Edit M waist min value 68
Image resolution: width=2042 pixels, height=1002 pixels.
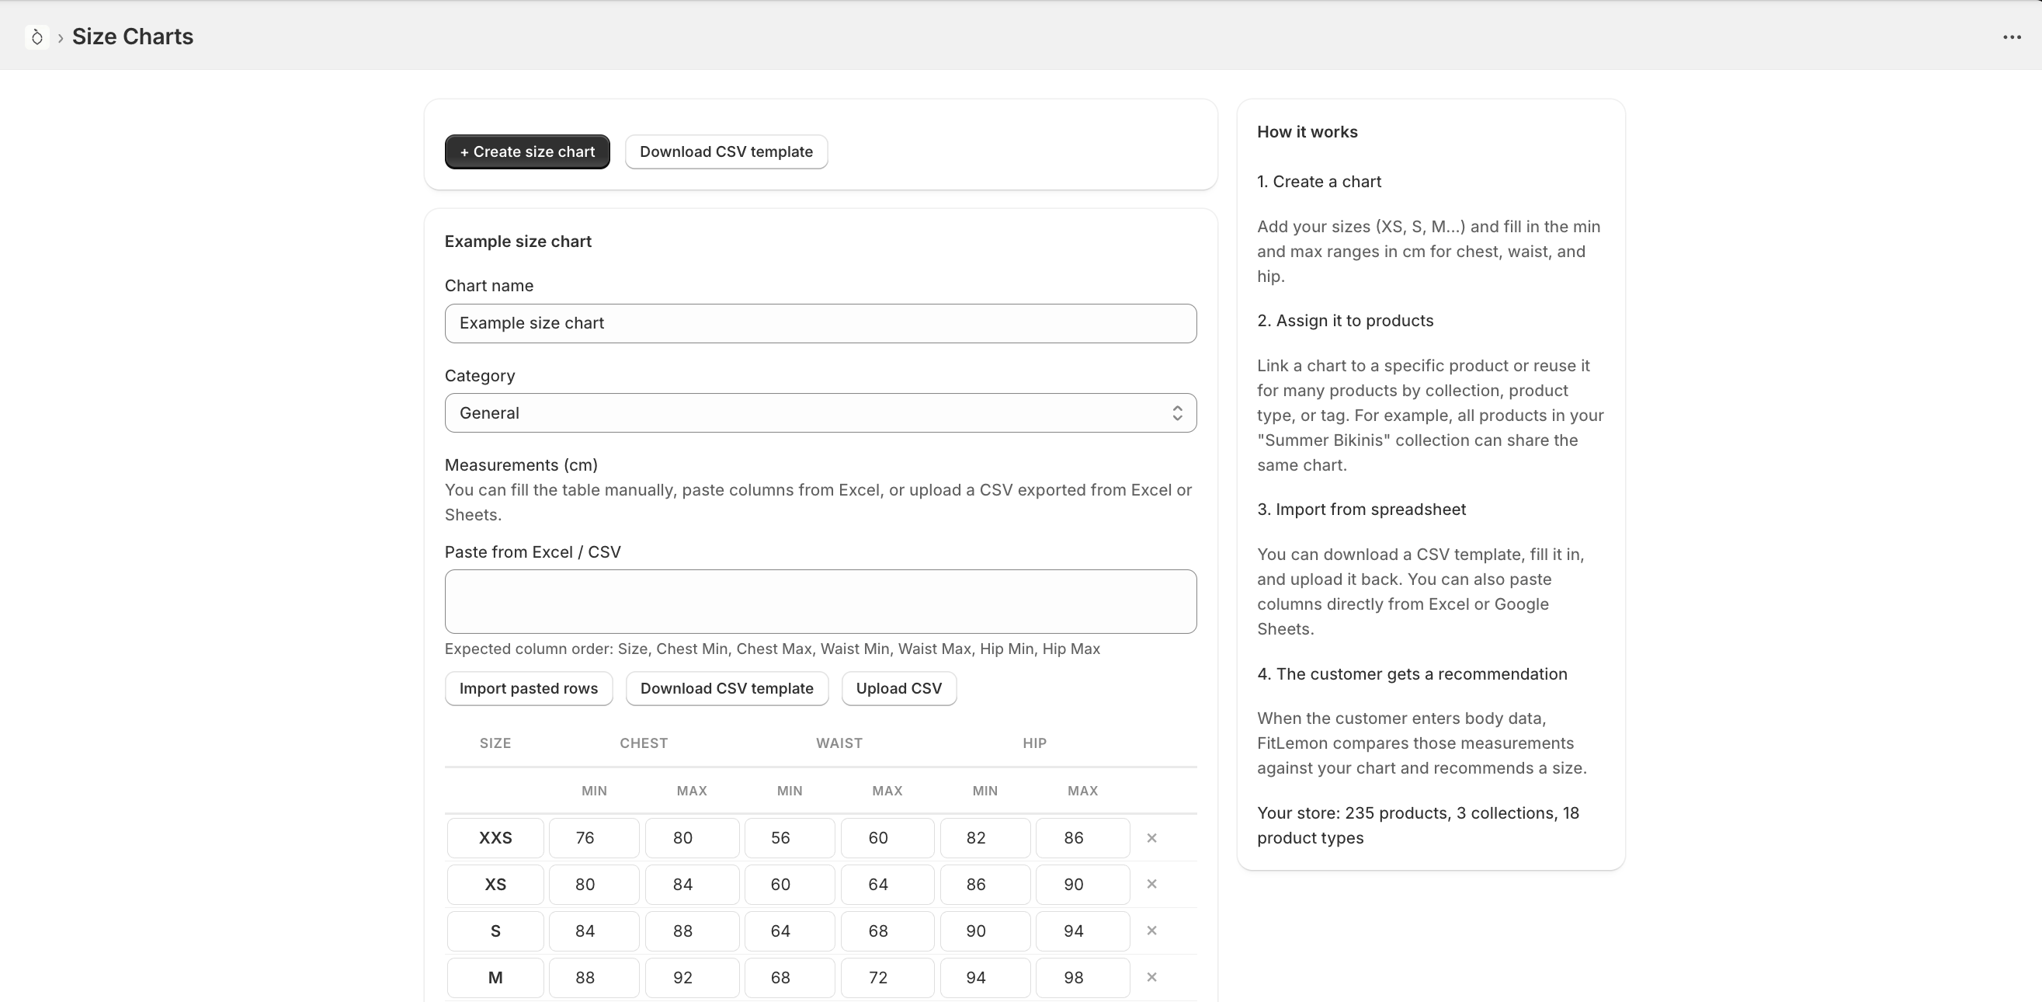[790, 978]
